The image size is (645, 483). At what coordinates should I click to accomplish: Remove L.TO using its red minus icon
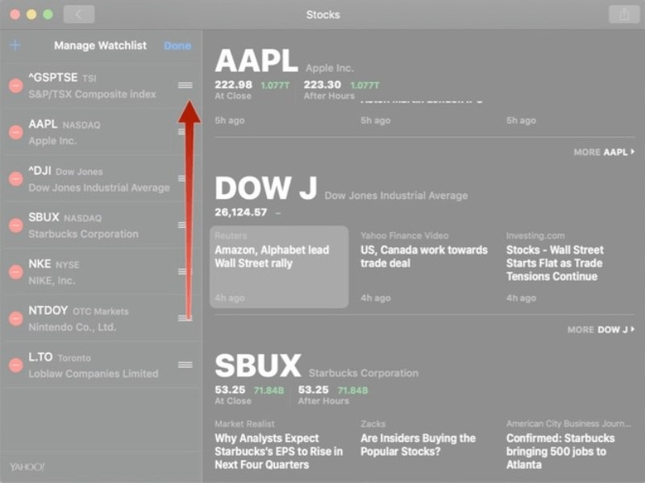15,365
